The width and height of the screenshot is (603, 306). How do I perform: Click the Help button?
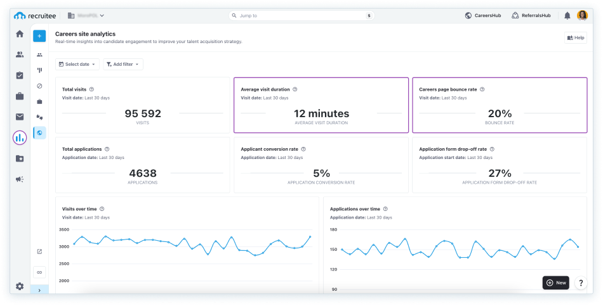(x=575, y=38)
